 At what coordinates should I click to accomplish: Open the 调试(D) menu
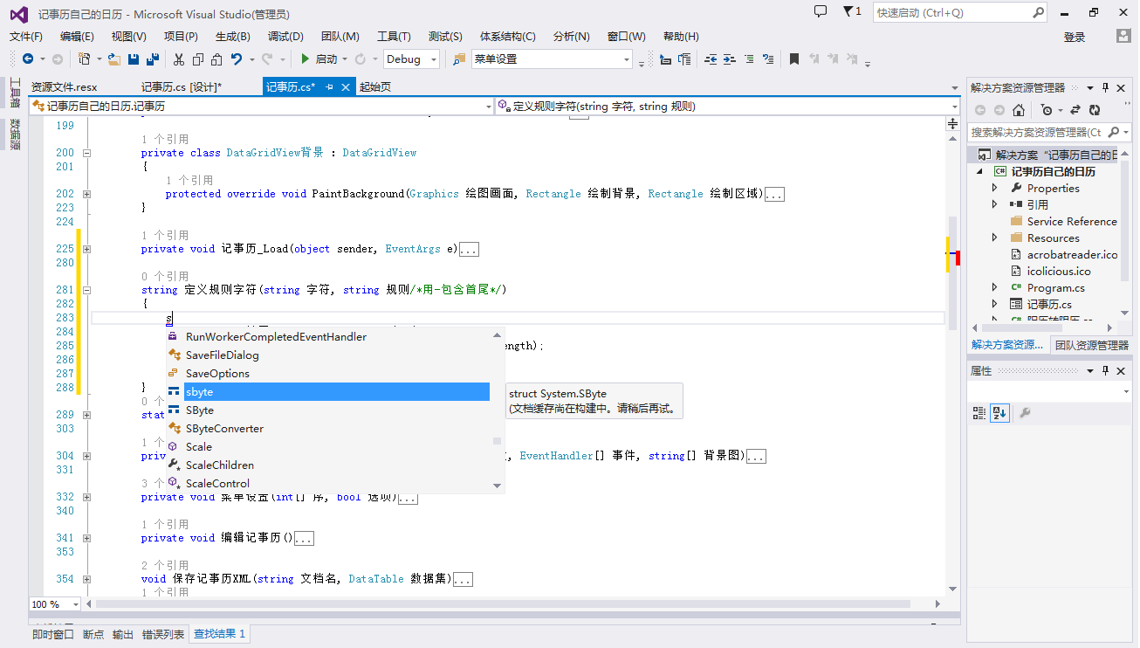[x=285, y=37]
